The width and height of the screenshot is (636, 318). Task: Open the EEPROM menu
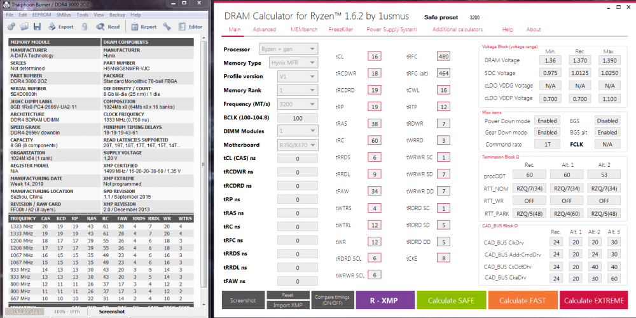[41, 14]
